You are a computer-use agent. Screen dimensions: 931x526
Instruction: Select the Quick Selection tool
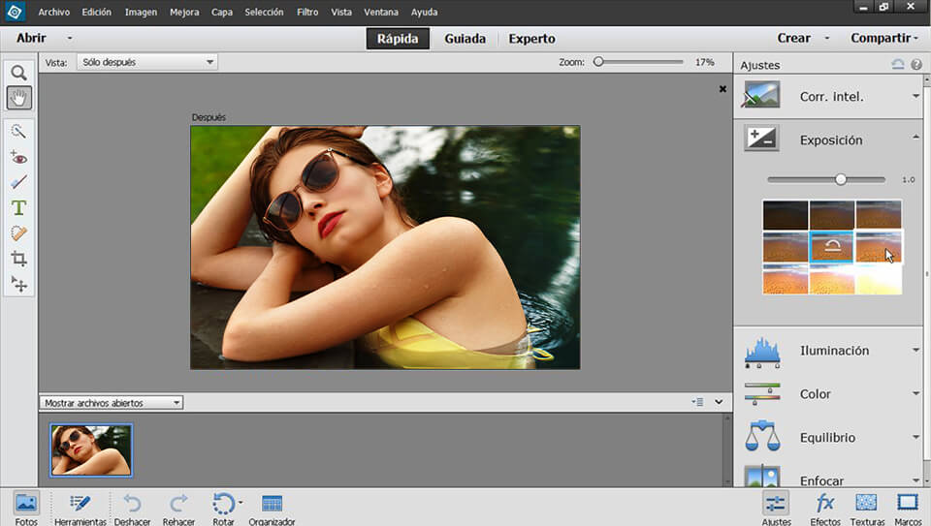18,131
